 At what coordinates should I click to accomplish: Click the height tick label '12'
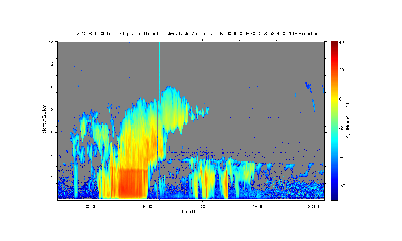click(52, 64)
